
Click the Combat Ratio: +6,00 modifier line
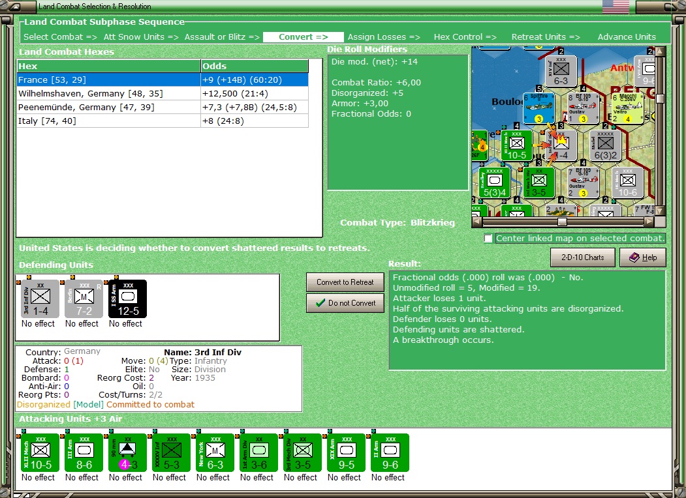coord(376,83)
